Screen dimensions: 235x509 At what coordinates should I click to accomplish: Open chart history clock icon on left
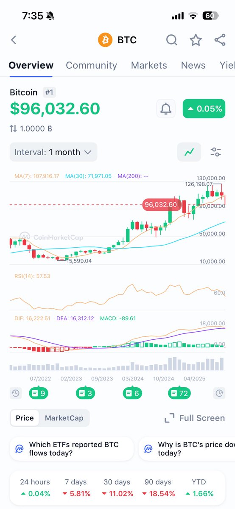(15, 393)
